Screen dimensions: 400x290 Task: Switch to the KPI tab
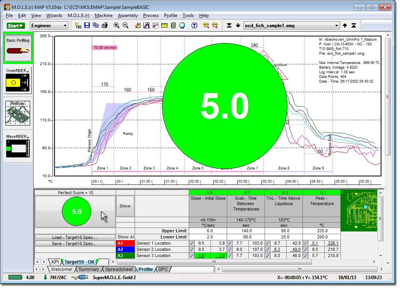pos(55,262)
